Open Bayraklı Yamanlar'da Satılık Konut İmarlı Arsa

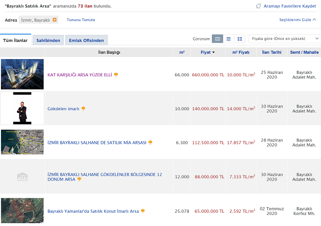click(93, 211)
